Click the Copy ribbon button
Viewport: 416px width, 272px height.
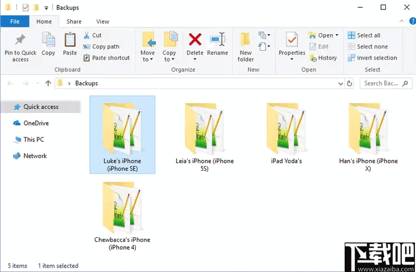click(48, 44)
